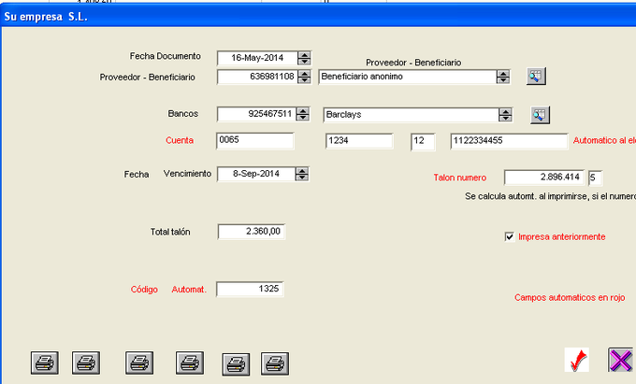Step up the Barclays bank selector
Viewport: 636px width, 384px height.
pos(505,112)
